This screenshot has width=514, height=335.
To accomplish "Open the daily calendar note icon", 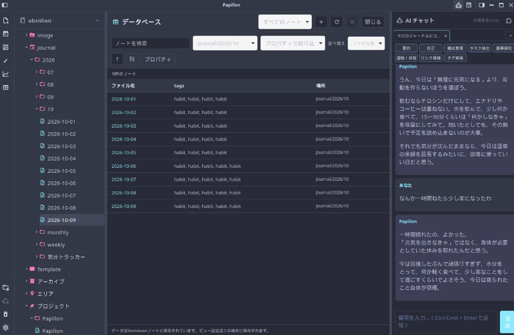I will 6,34.
